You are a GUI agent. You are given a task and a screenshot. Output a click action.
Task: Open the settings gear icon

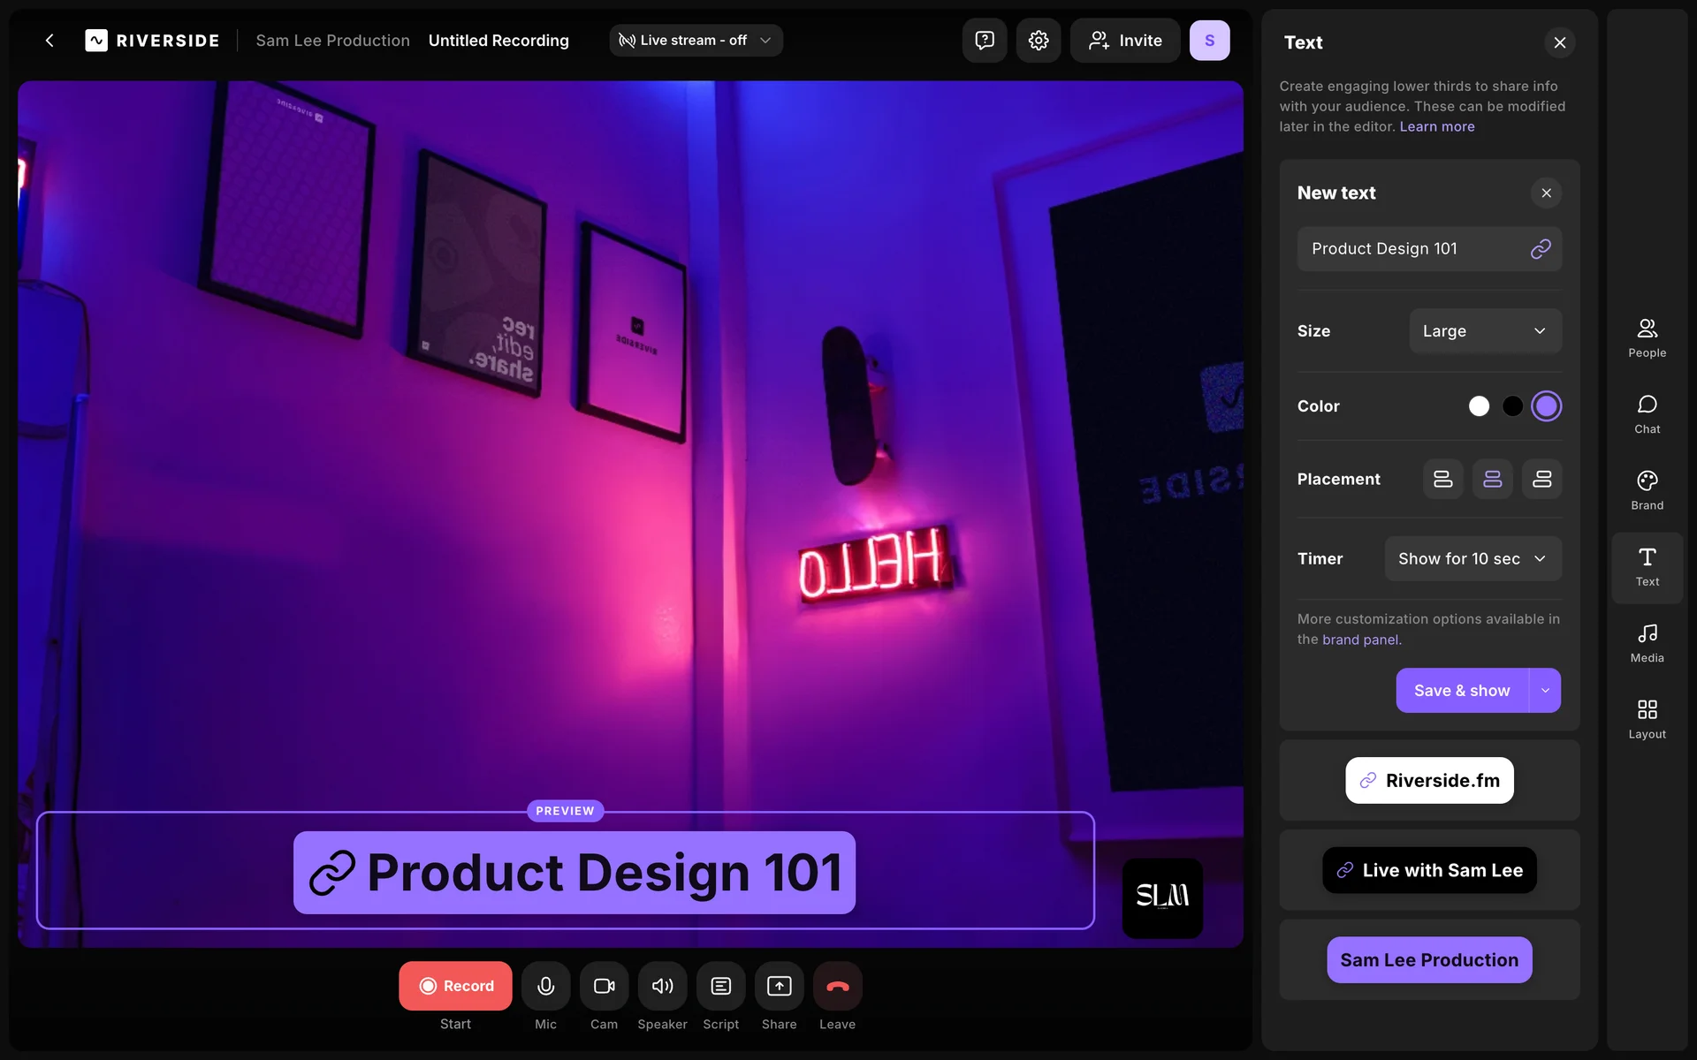1039,41
